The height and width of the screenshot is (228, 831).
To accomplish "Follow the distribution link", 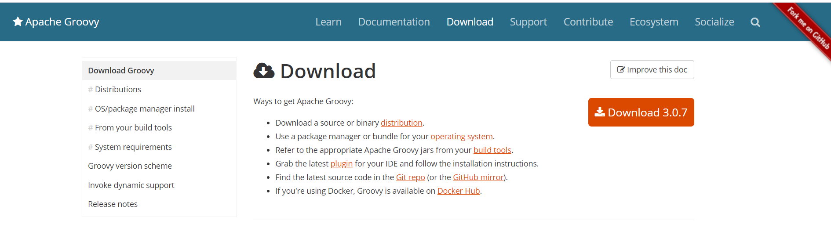I will click(x=401, y=123).
